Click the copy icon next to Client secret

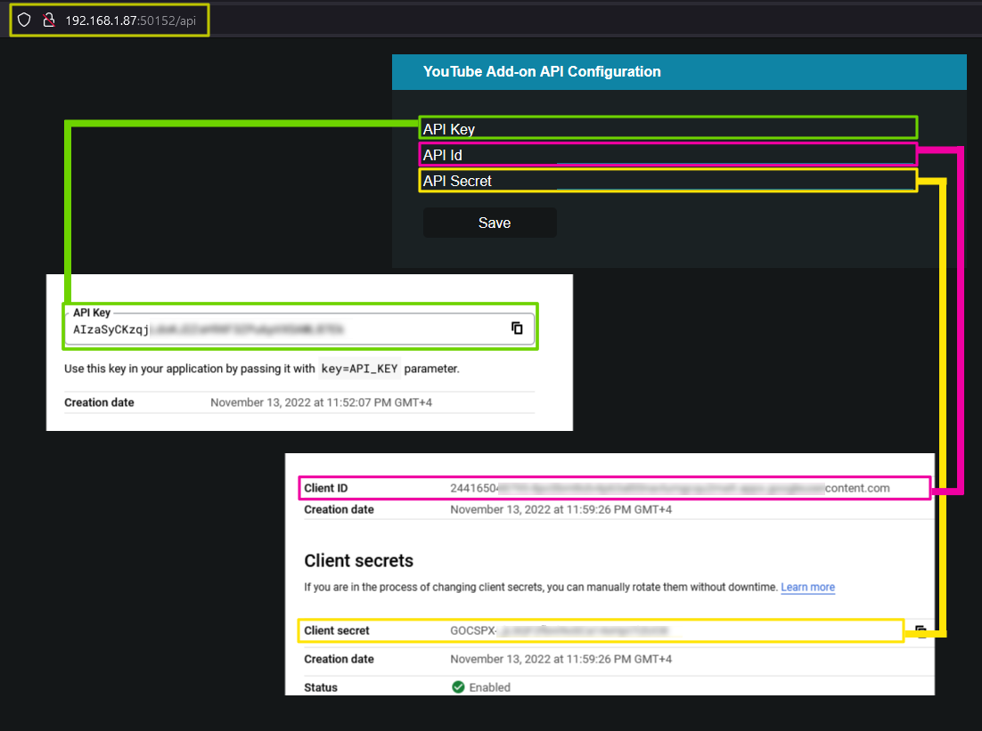920,629
